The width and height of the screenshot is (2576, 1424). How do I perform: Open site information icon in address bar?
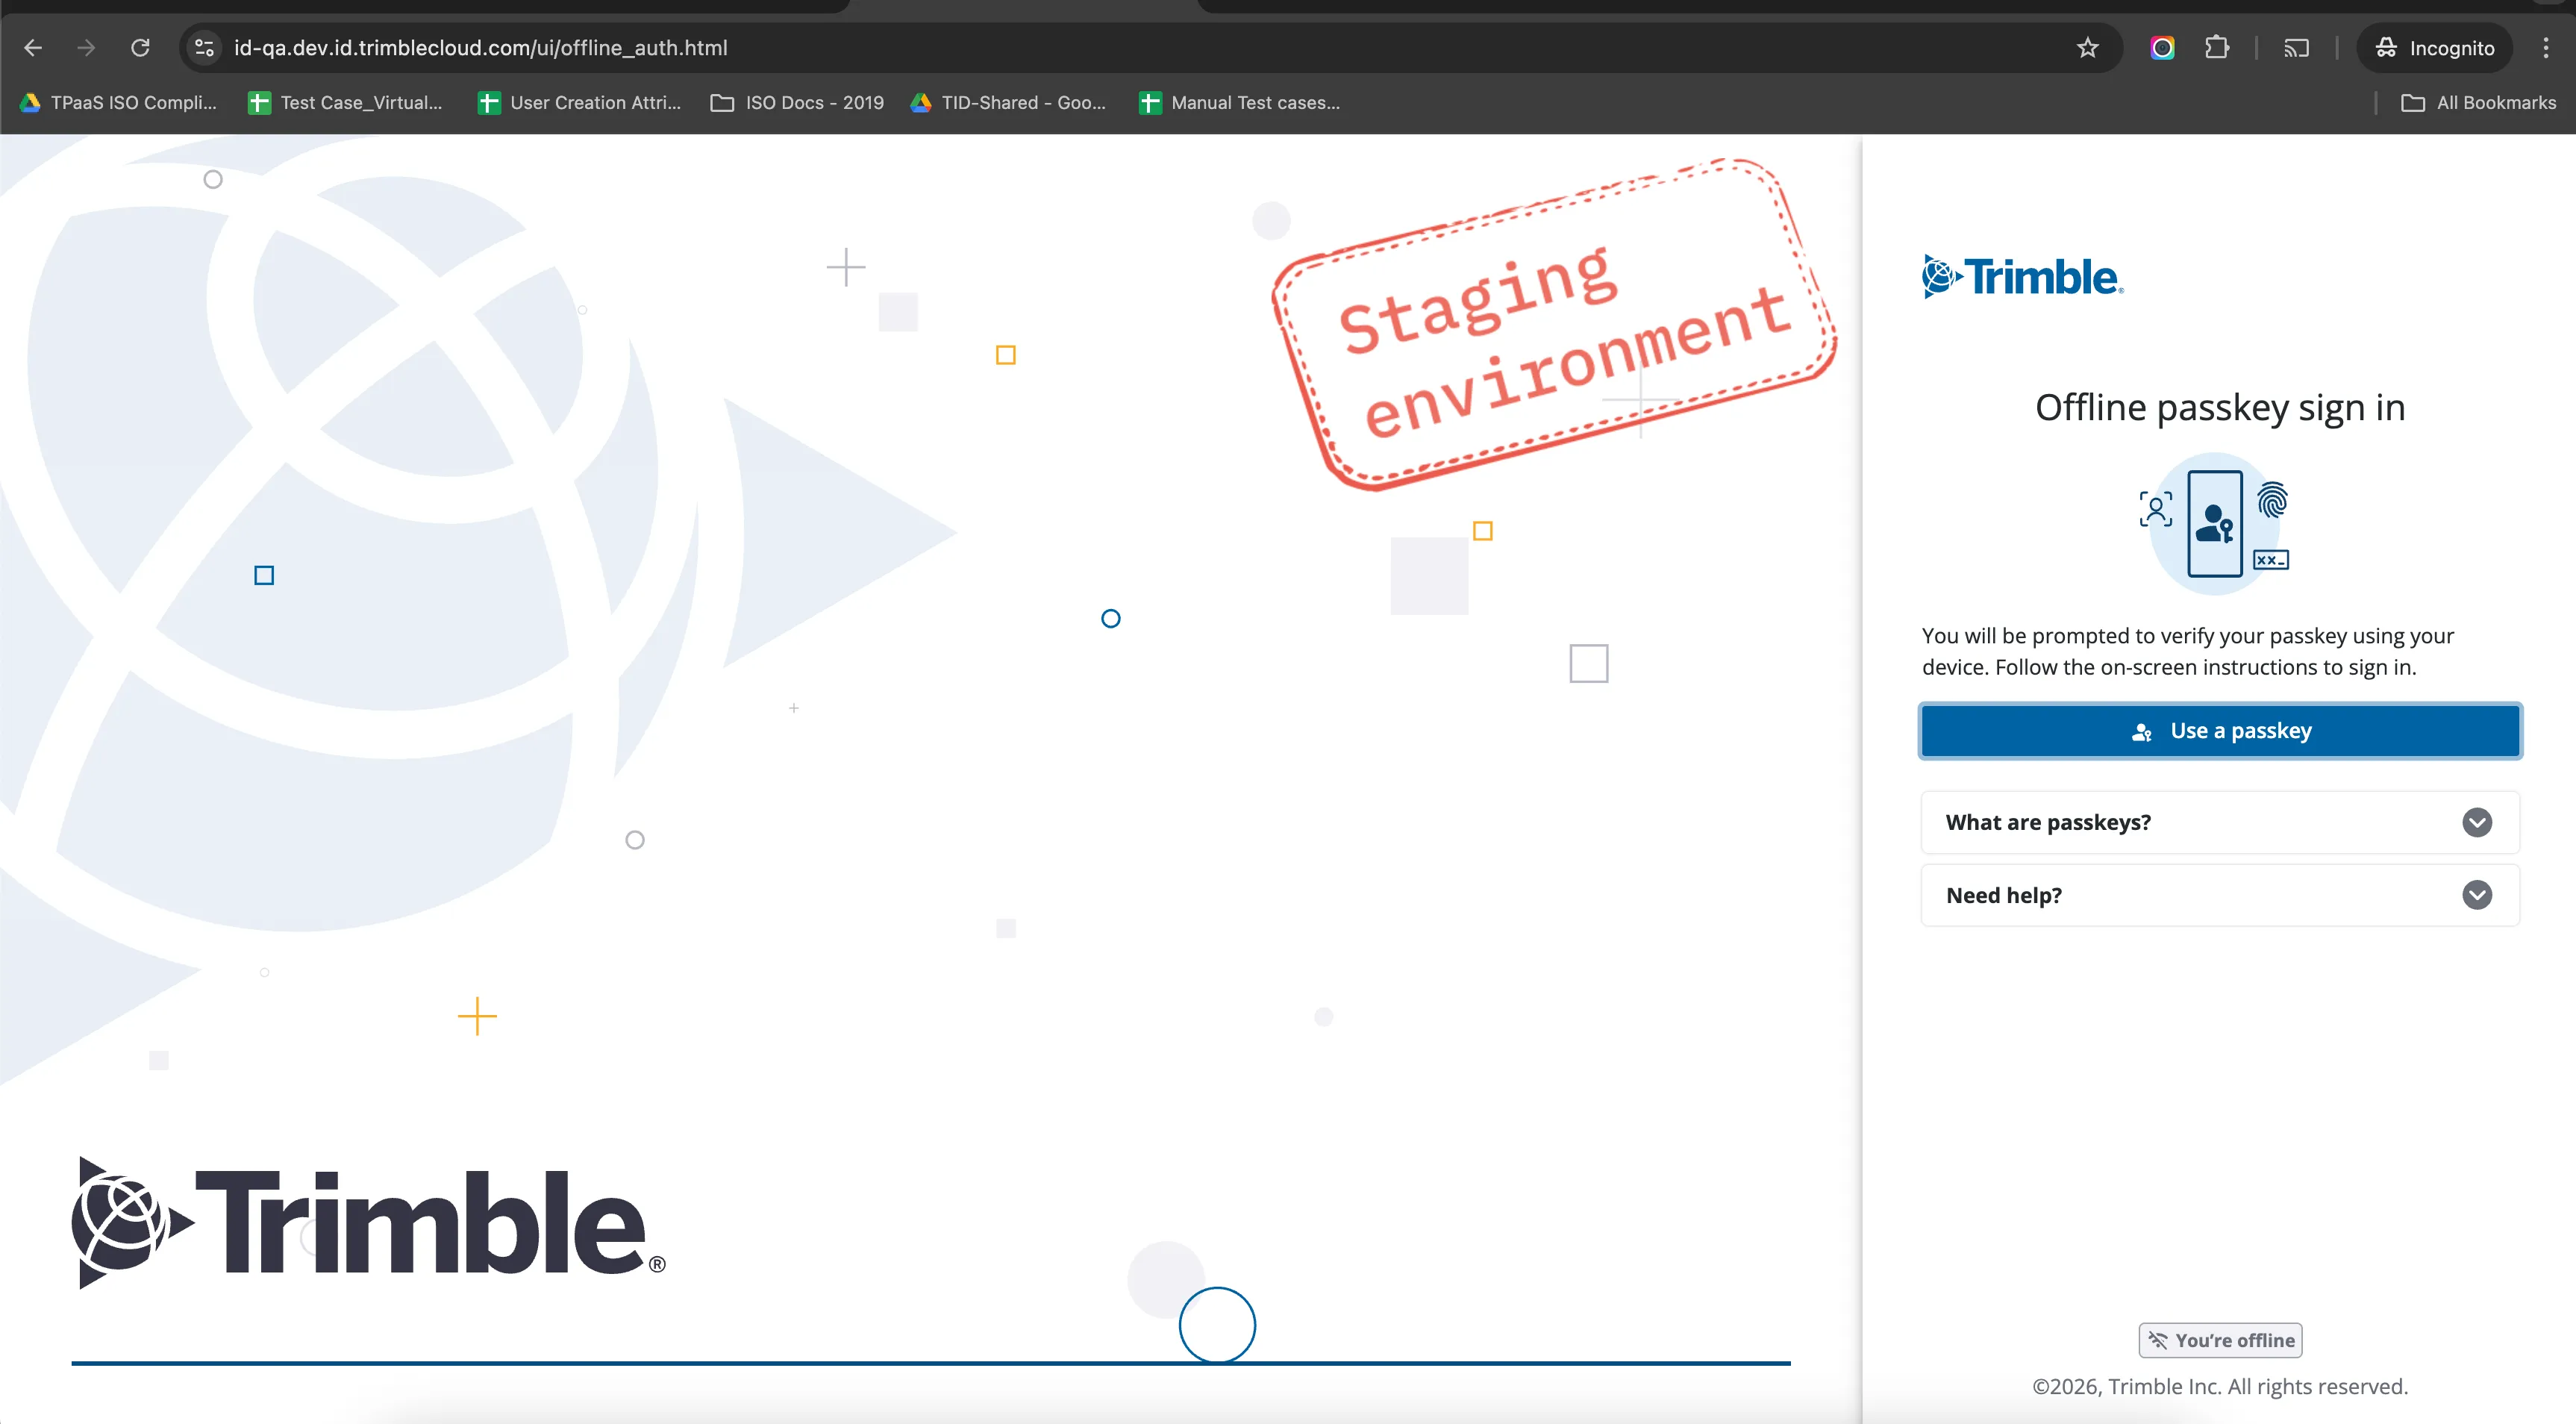pyautogui.click(x=205, y=48)
